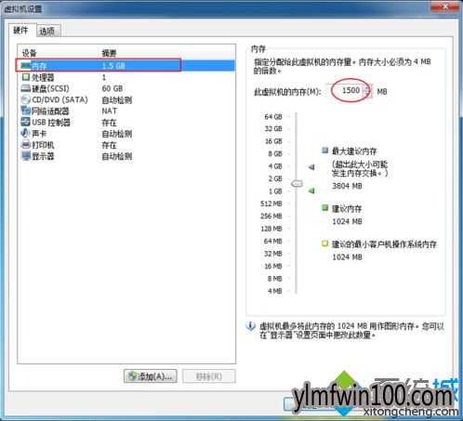Click the 256 MB slider scale label
Screen dimensions: 463x421
[x=271, y=216]
